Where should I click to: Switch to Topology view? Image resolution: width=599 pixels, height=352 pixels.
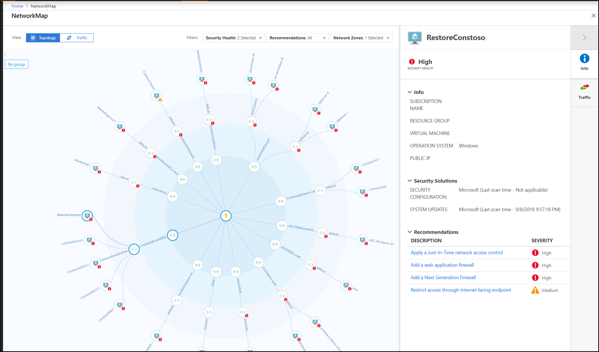(43, 38)
